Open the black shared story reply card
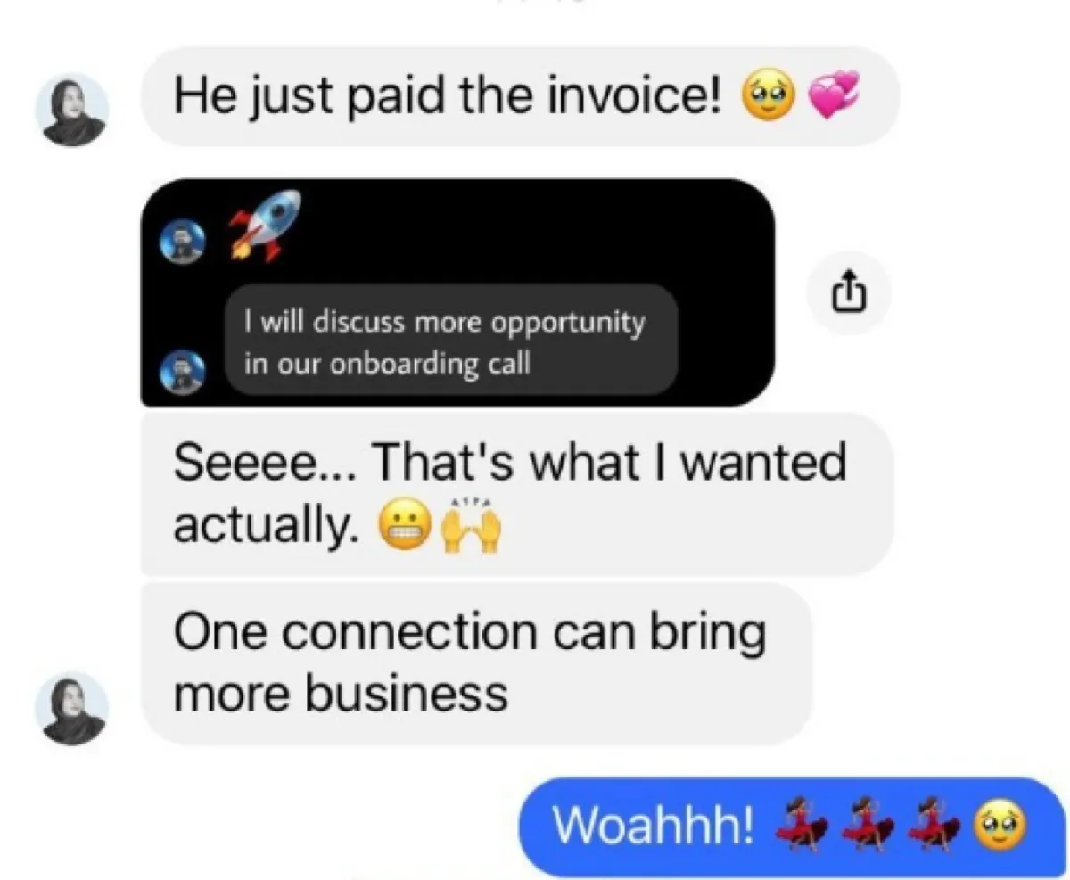This screenshot has height=880, width=1070. pyautogui.click(x=457, y=292)
